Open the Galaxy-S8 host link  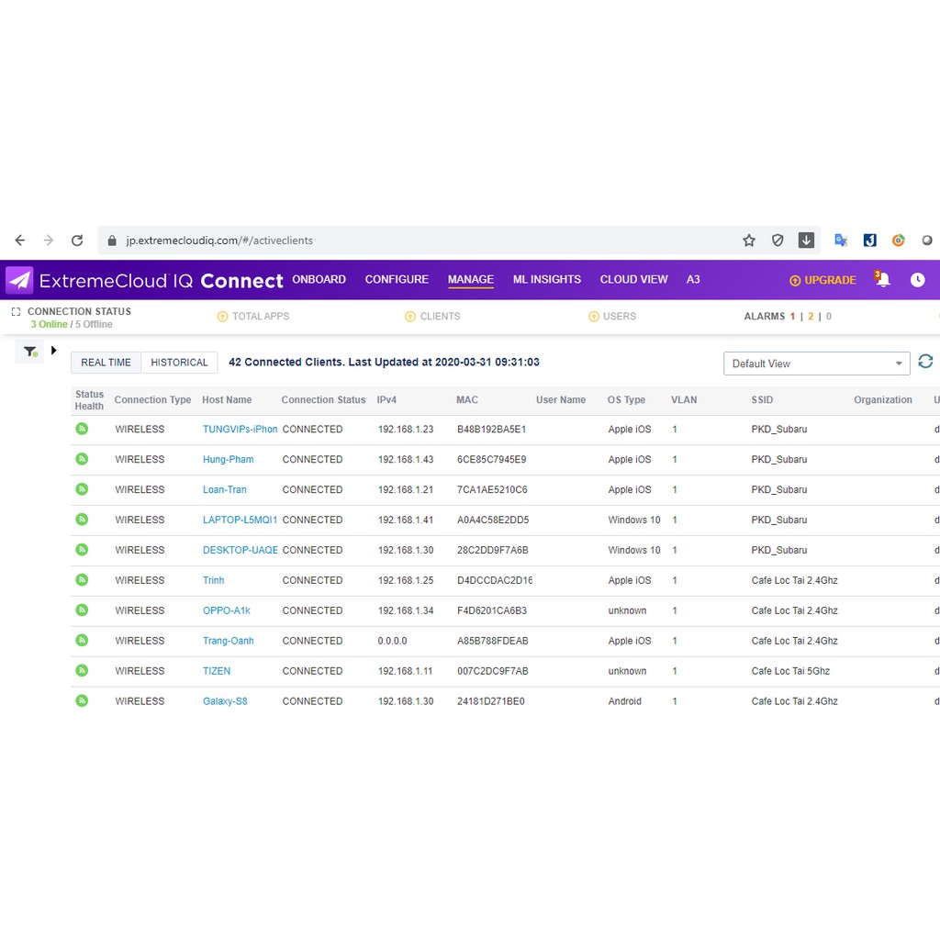click(225, 701)
